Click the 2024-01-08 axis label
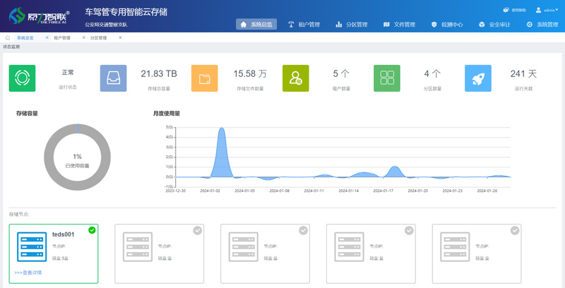 (x=279, y=191)
